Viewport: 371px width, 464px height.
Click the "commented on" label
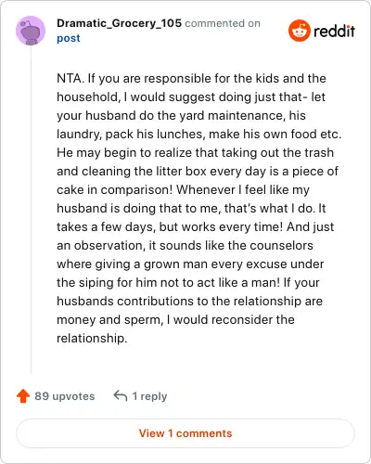point(223,23)
